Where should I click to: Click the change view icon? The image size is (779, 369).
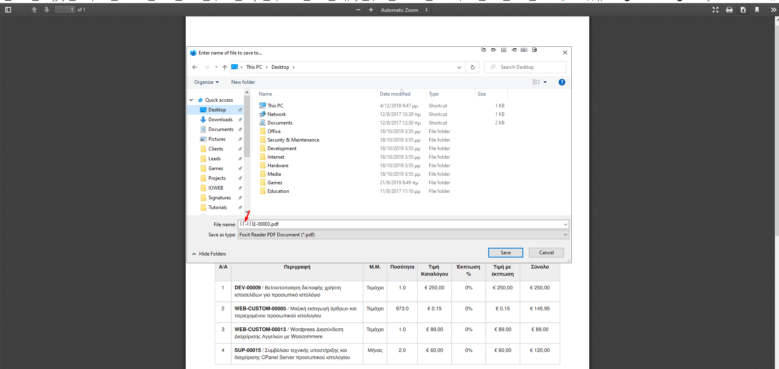click(536, 82)
